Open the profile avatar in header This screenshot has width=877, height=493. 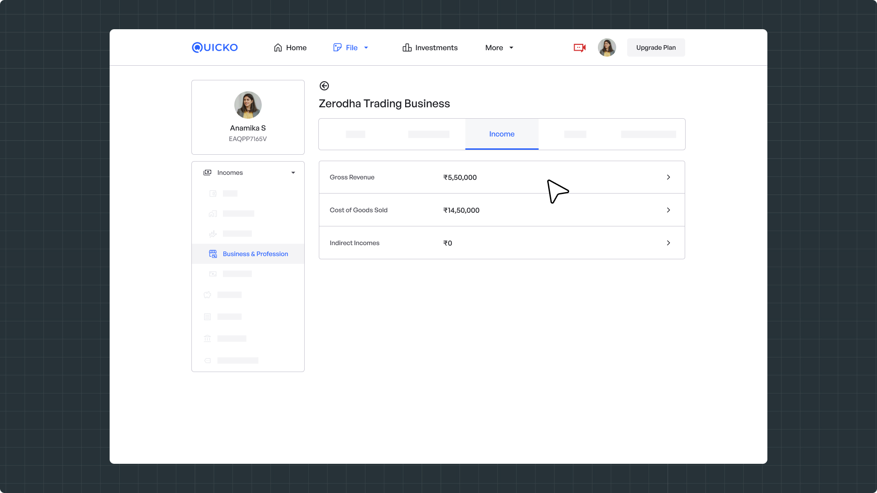tap(607, 47)
